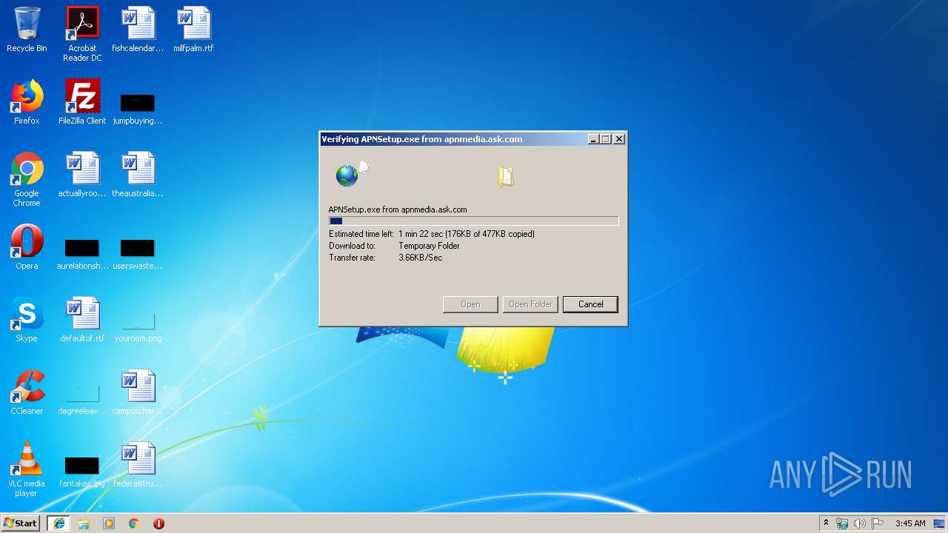Select the federalstru Word document

pos(138,465)
